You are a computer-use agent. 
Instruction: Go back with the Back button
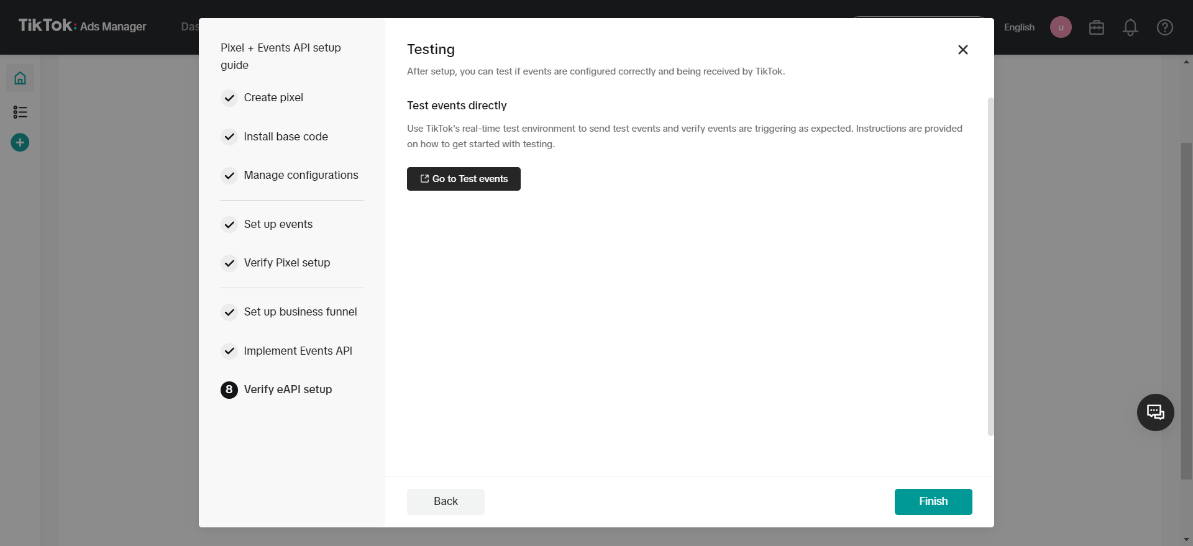click(446, 501)
